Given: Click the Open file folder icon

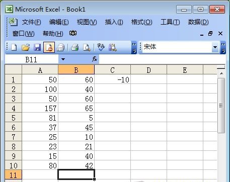Looking at the screenshot, I should pos(26,47).
